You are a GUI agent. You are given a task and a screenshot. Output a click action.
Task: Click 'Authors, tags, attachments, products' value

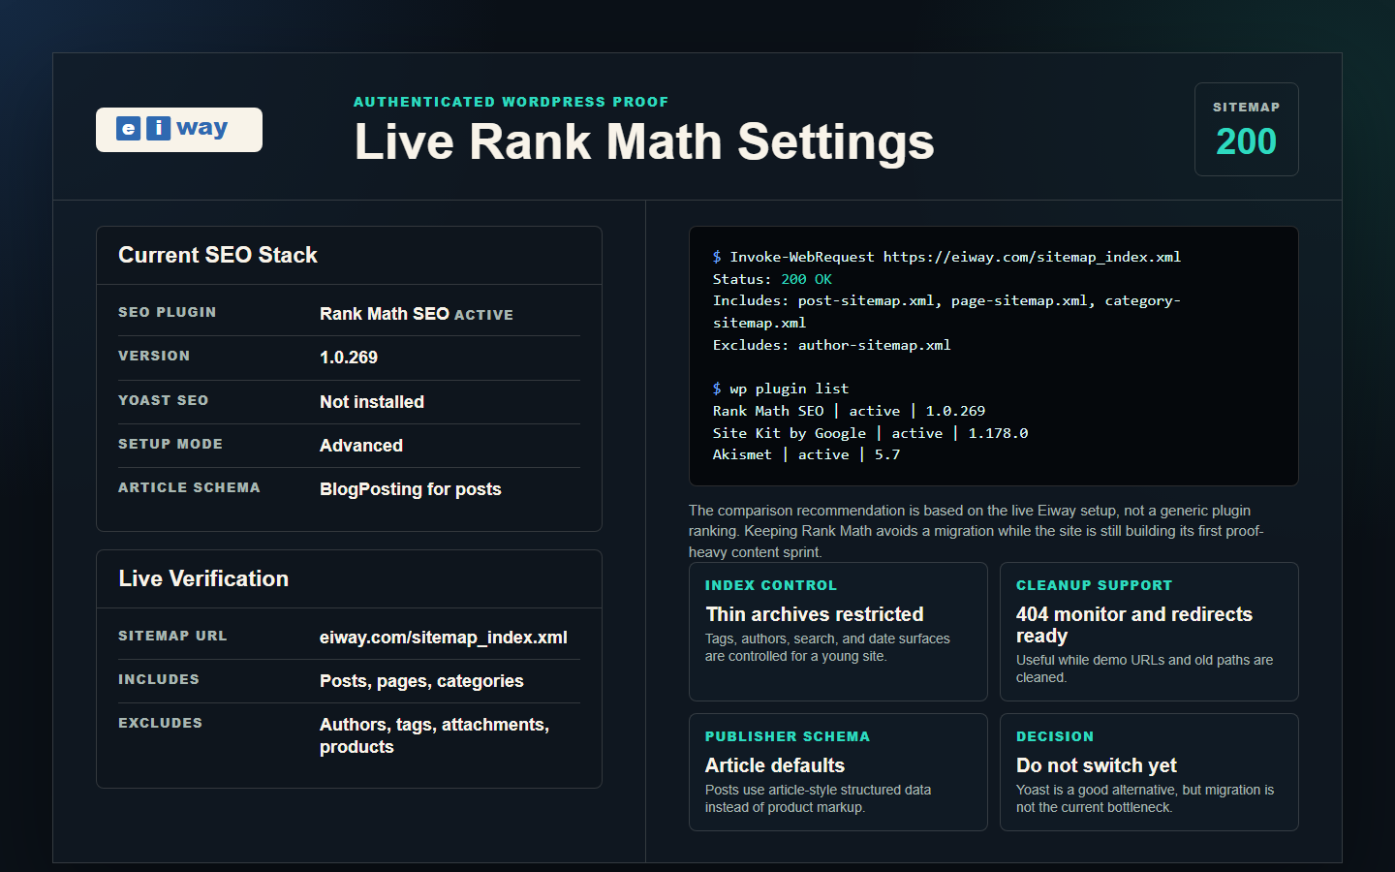tap(434, 735)
